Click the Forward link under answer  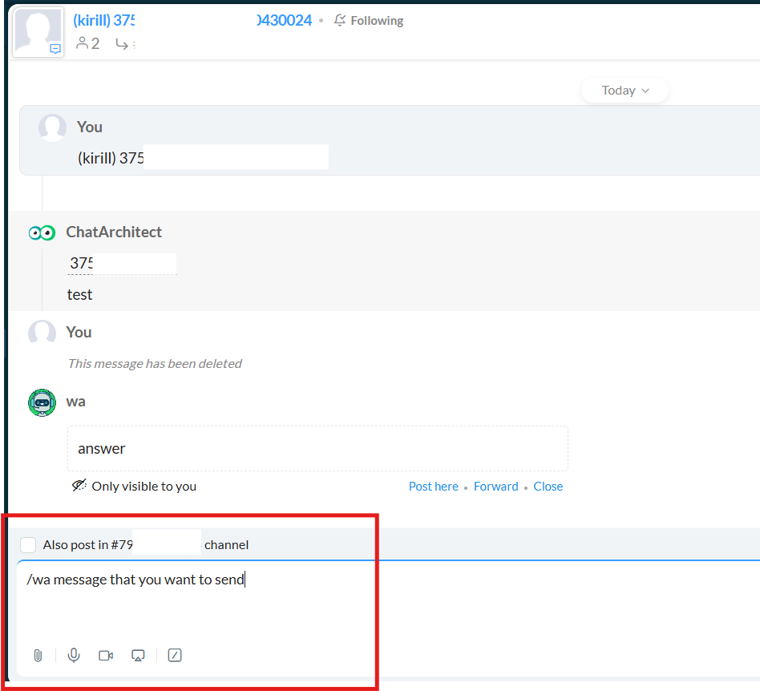(x=495, y=487)
